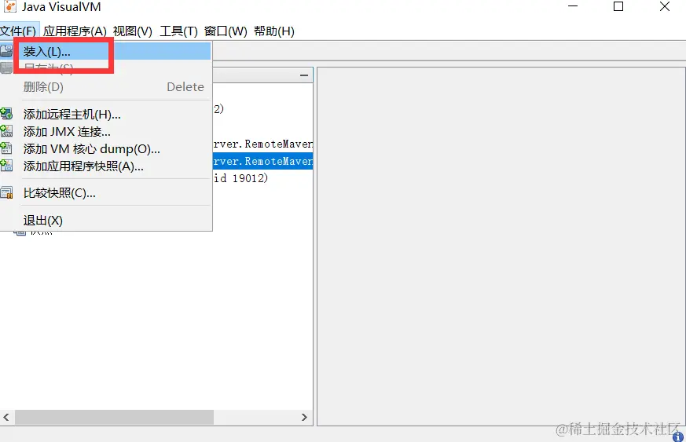Open the 文件(F) menu
The height and width of the screenshot is (442, 686).
pos(18,31)
